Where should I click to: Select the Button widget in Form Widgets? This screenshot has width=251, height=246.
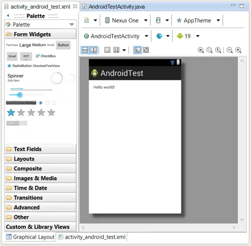point(63,45)
